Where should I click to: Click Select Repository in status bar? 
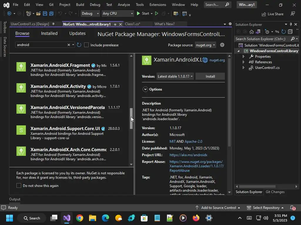tap(265, 208)
